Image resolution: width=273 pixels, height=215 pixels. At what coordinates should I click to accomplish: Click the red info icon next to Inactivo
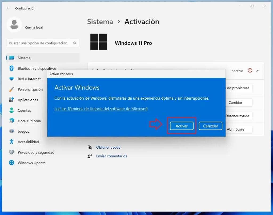[250, 71]
